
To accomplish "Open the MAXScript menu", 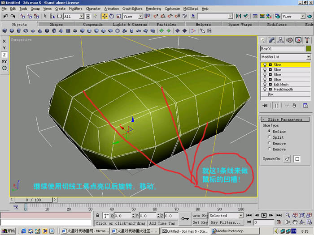I will coord(191,9).
